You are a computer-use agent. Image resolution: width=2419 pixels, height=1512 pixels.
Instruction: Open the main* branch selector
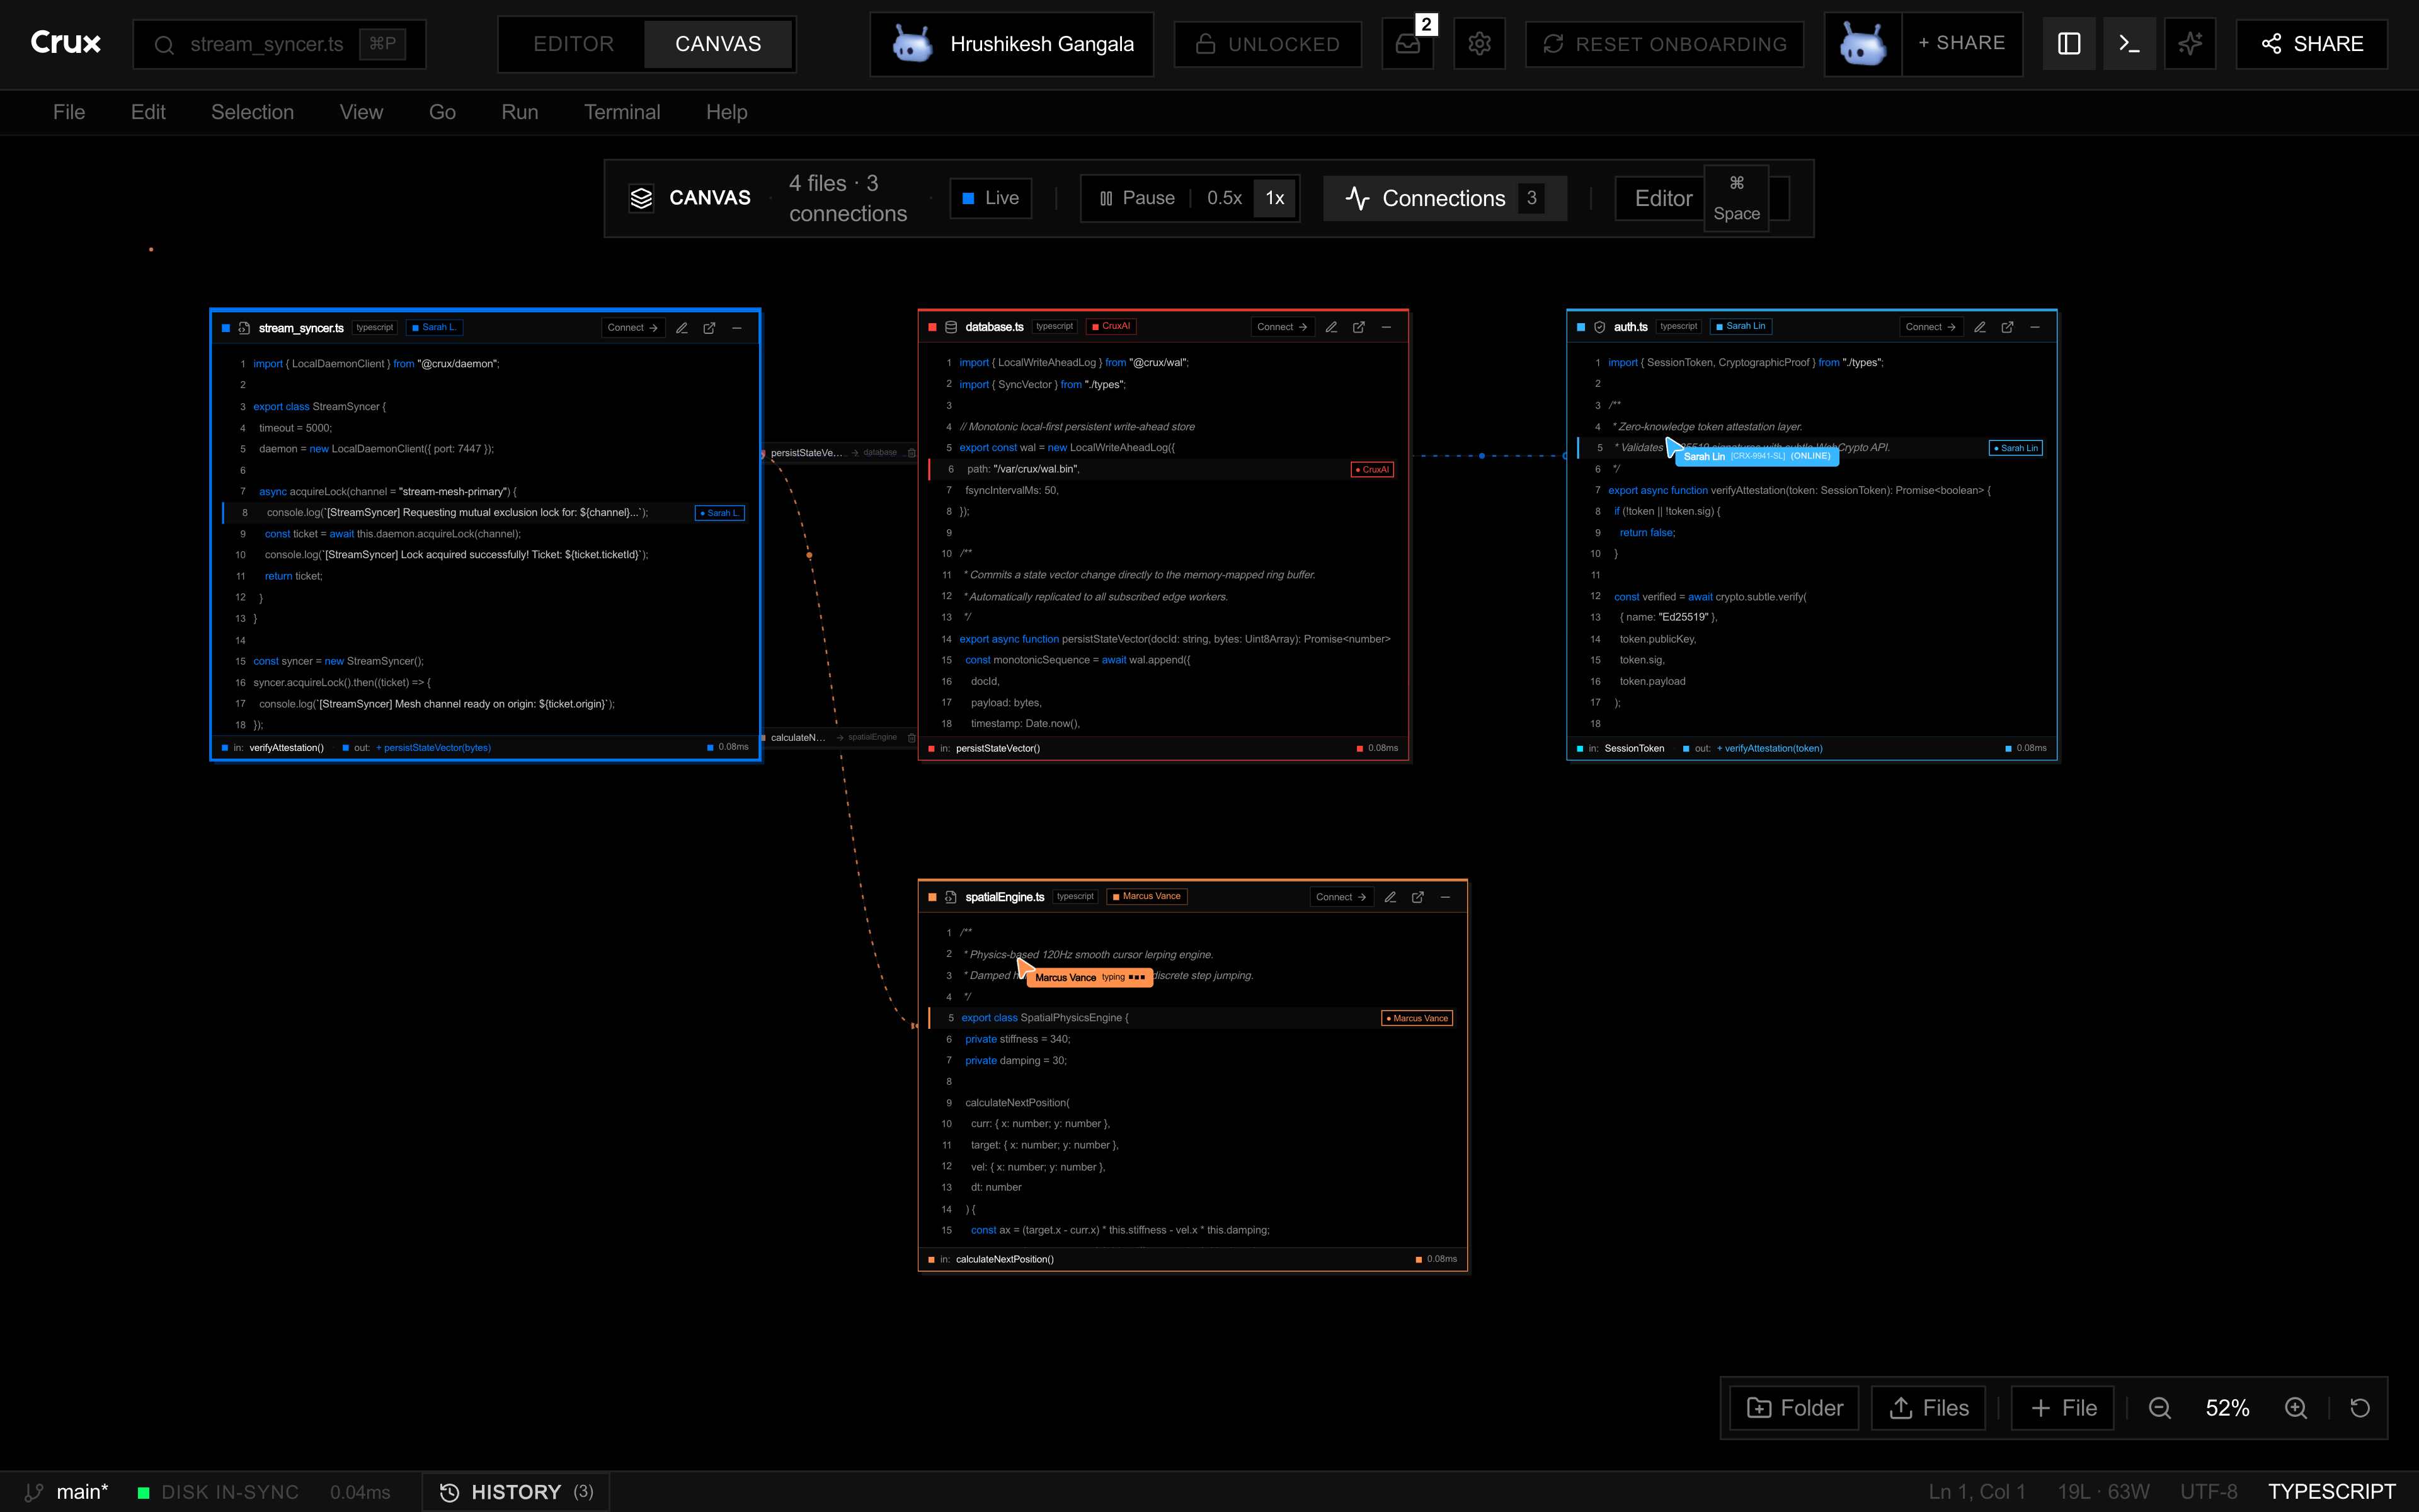(67, 1492)
